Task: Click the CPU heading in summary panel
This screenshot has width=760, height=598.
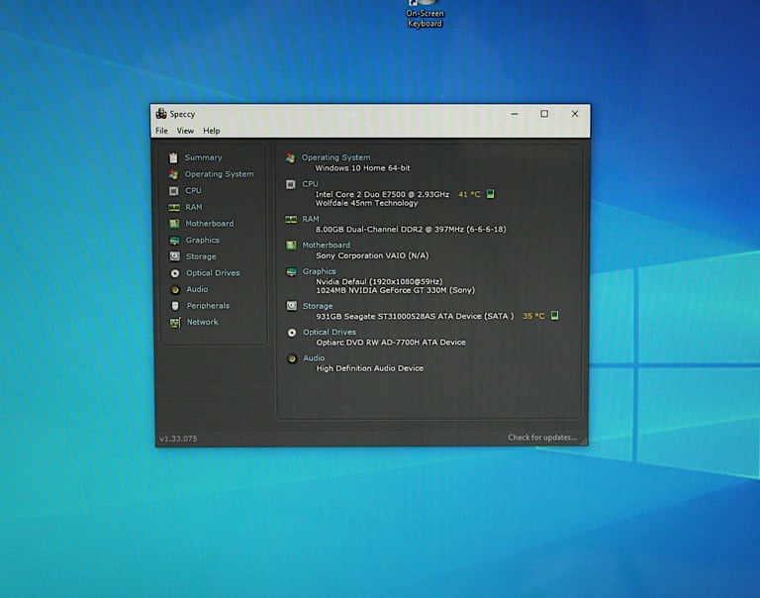Action: 310,183
